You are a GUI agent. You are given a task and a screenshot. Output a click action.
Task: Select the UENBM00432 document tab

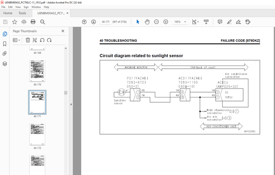pyautogui.click(x=51, y=13)
